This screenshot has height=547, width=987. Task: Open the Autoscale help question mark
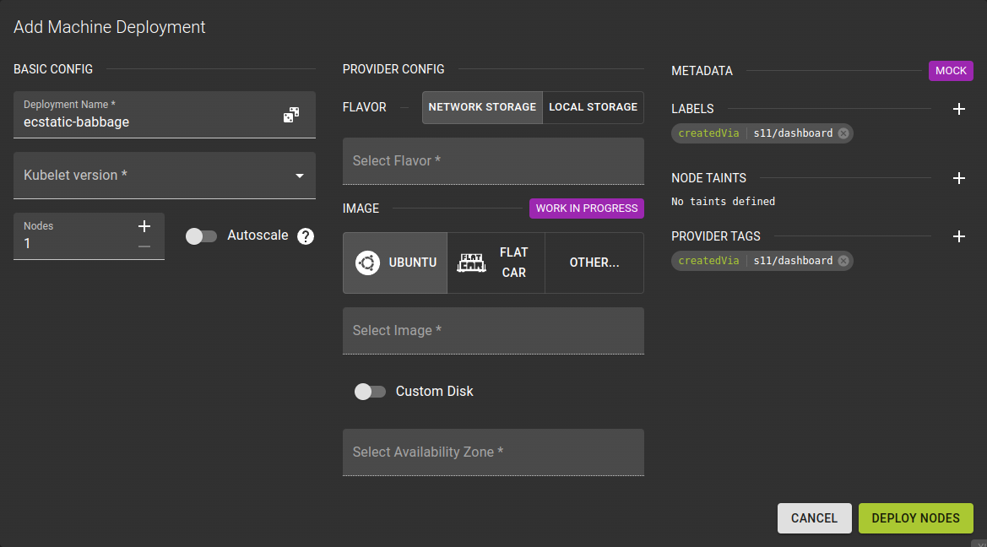(x=305, y=236)
